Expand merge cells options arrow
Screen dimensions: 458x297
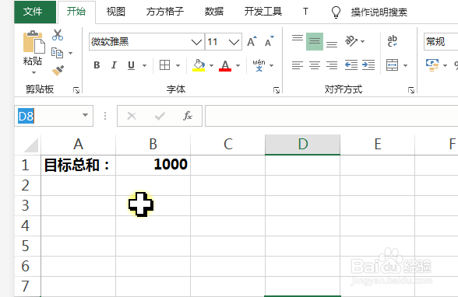pyautogui.click(x=405, y=65)
